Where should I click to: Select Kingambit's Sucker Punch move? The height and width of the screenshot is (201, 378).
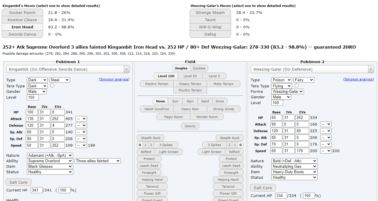point(22,13)
